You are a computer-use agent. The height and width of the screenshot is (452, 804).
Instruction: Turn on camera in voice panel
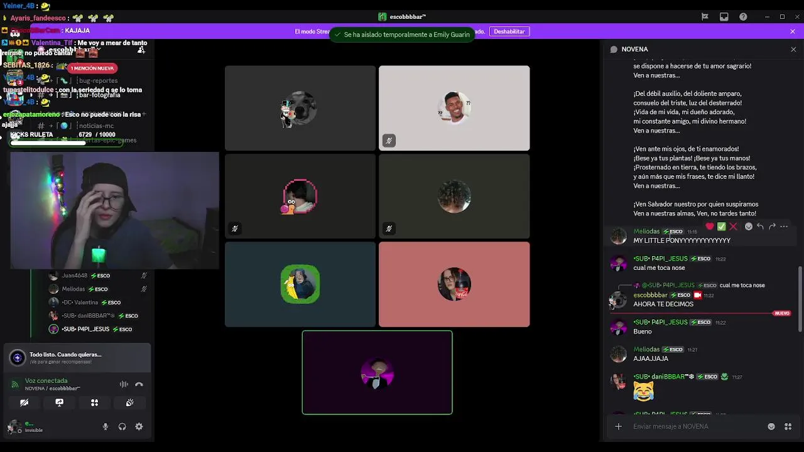click(24, 402)
